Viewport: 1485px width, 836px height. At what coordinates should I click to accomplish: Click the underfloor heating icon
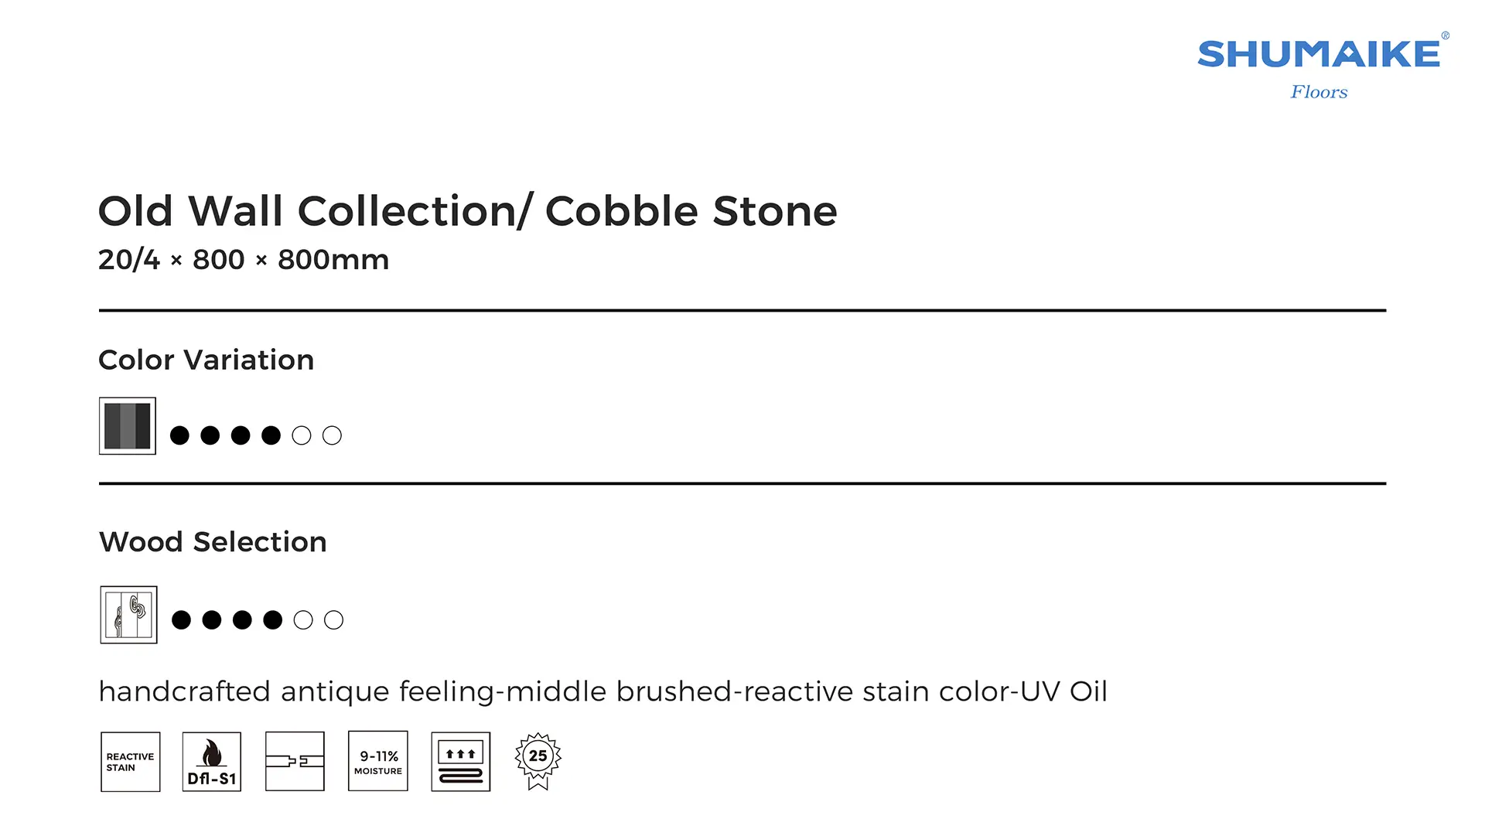click(461, 762)
